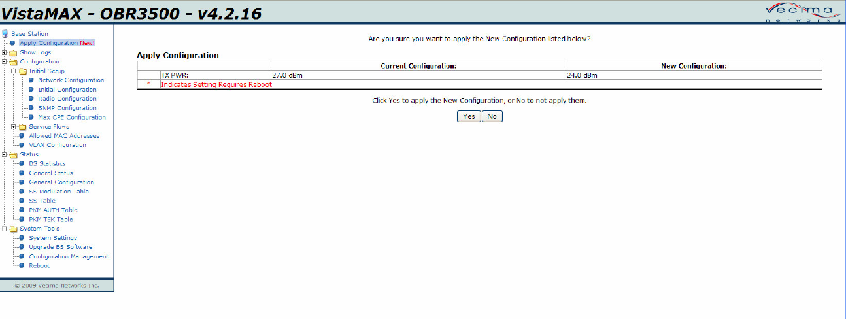Click the 2009 Vecima Networks copyright text
The width and height of the screenshot is (846, 319).
coord(57,286)
